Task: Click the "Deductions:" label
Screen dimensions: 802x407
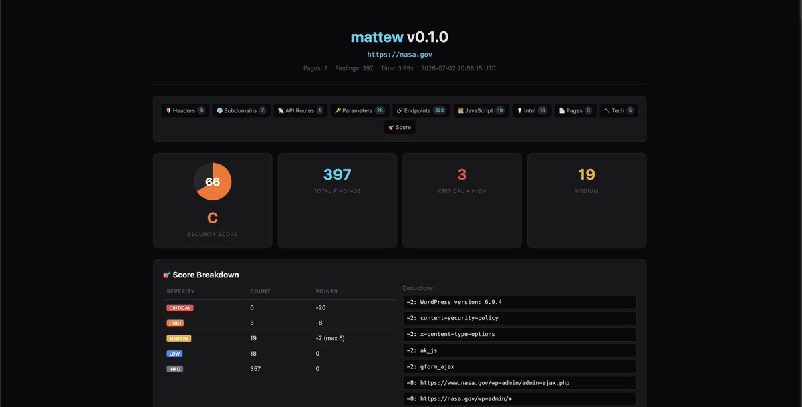Action: pos(418,288)
